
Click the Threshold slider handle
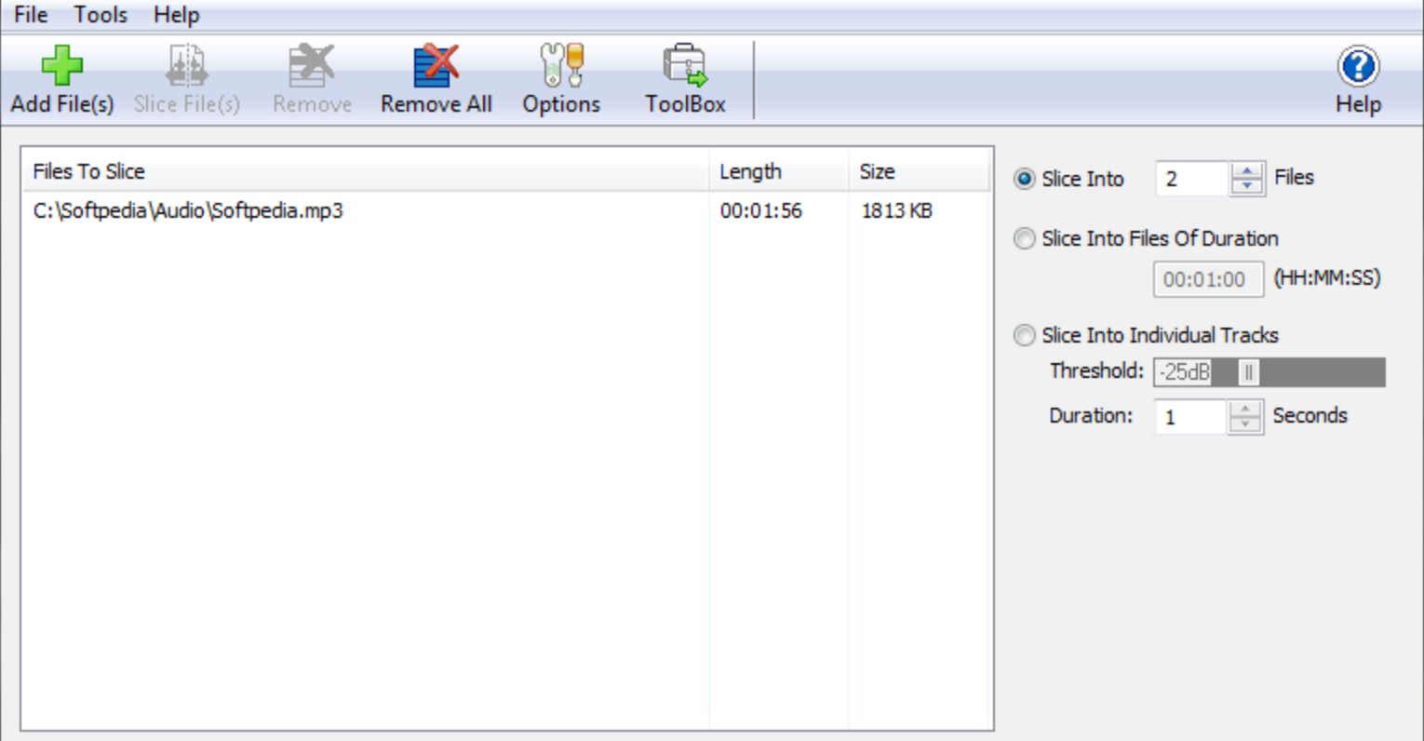(1248, 372)
